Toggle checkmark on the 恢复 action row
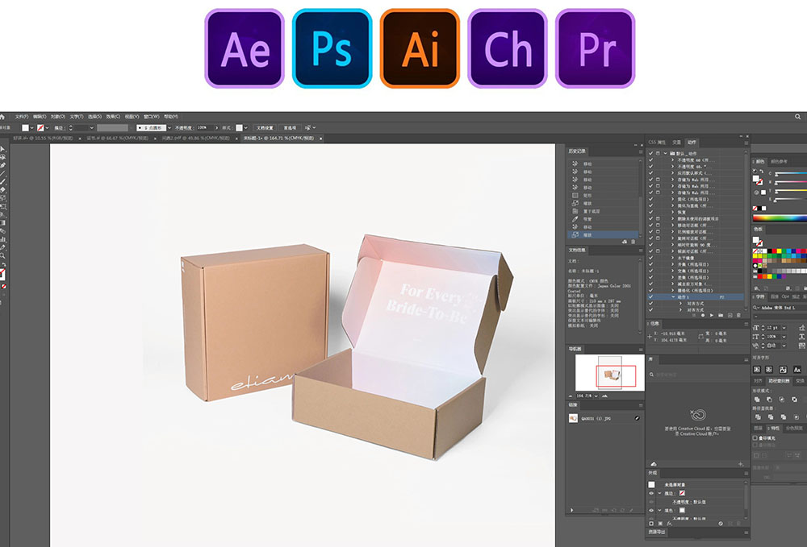The image size is (807, 547). coord(651,212)
